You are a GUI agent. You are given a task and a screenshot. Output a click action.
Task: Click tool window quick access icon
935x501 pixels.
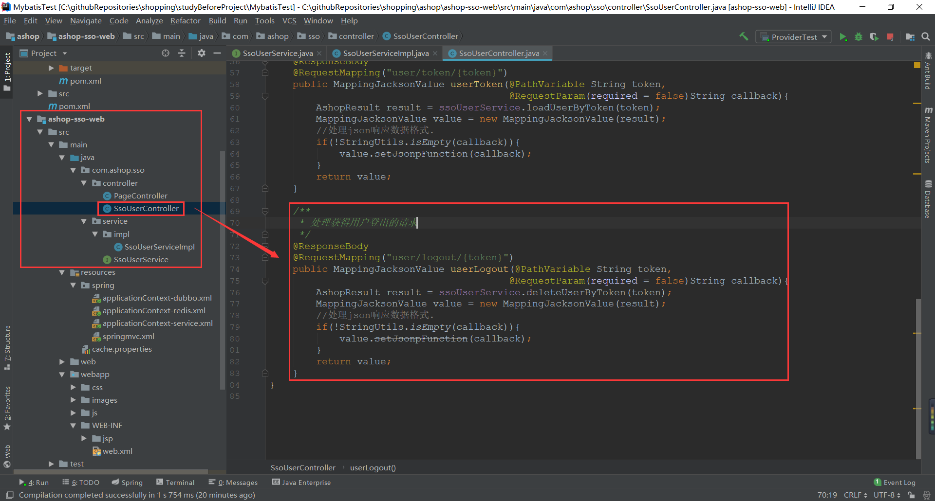[x=10, y=495]
